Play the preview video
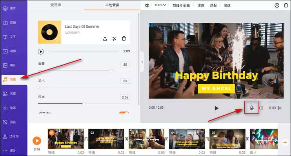The height and width of the screenshot is (156, 291). pos(216,108)
